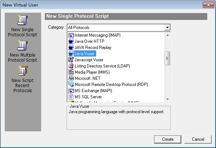Click the Microsoft .NET icon

[x=71, y=78]
